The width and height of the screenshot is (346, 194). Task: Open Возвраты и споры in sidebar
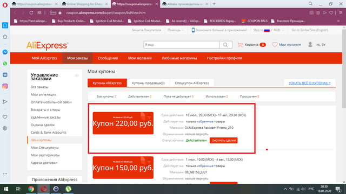tap(45, 110)
